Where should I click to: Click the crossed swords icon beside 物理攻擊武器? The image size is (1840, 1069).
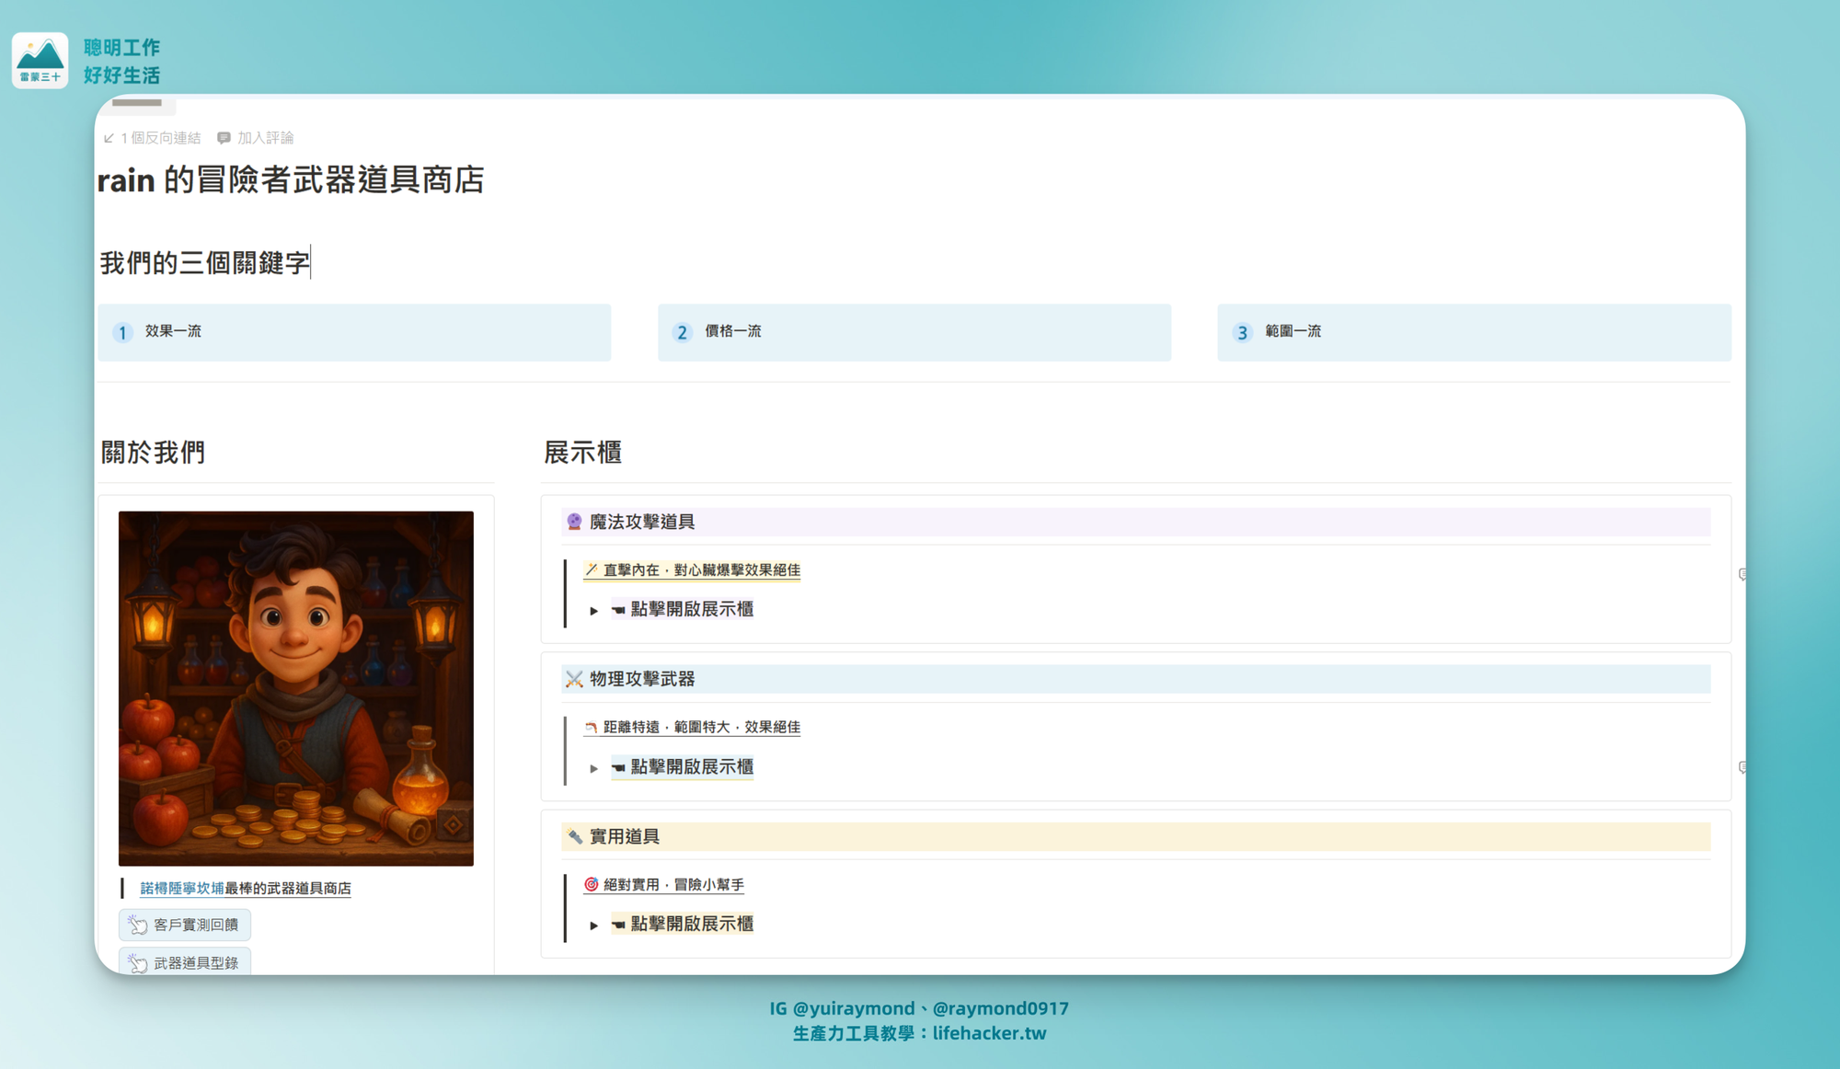[574, 679]
